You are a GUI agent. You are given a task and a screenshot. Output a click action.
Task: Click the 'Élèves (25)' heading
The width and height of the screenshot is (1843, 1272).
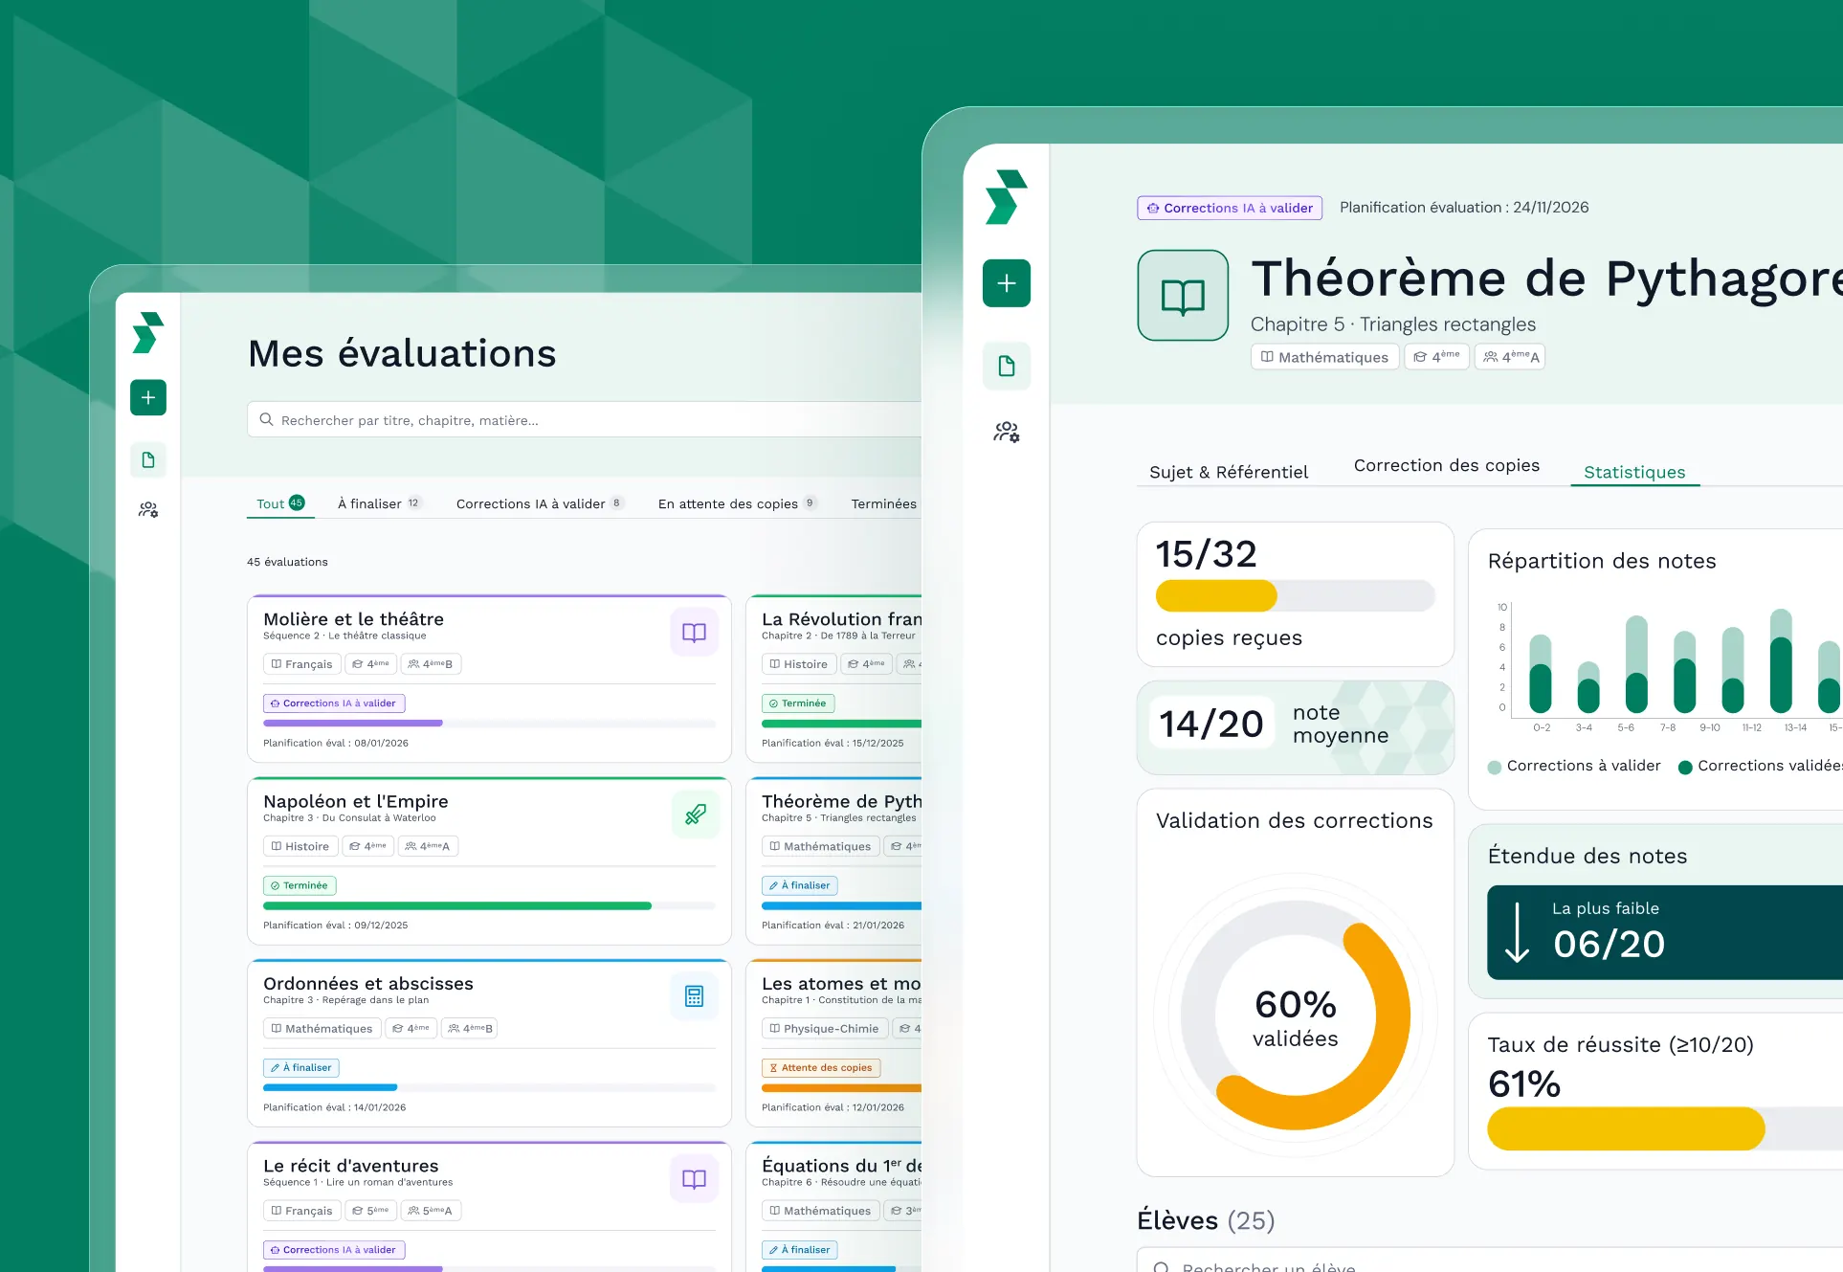point(1206,1220)
